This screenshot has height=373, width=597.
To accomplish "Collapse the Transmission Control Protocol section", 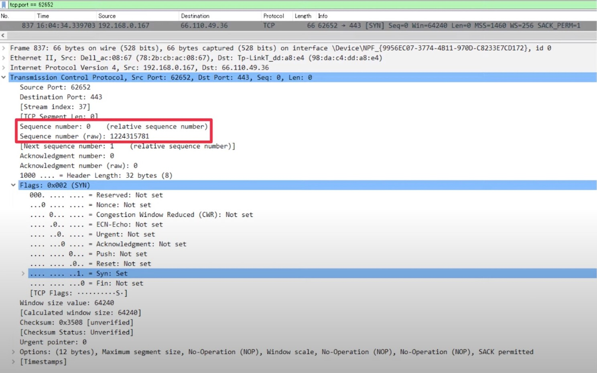I will 4,77.
